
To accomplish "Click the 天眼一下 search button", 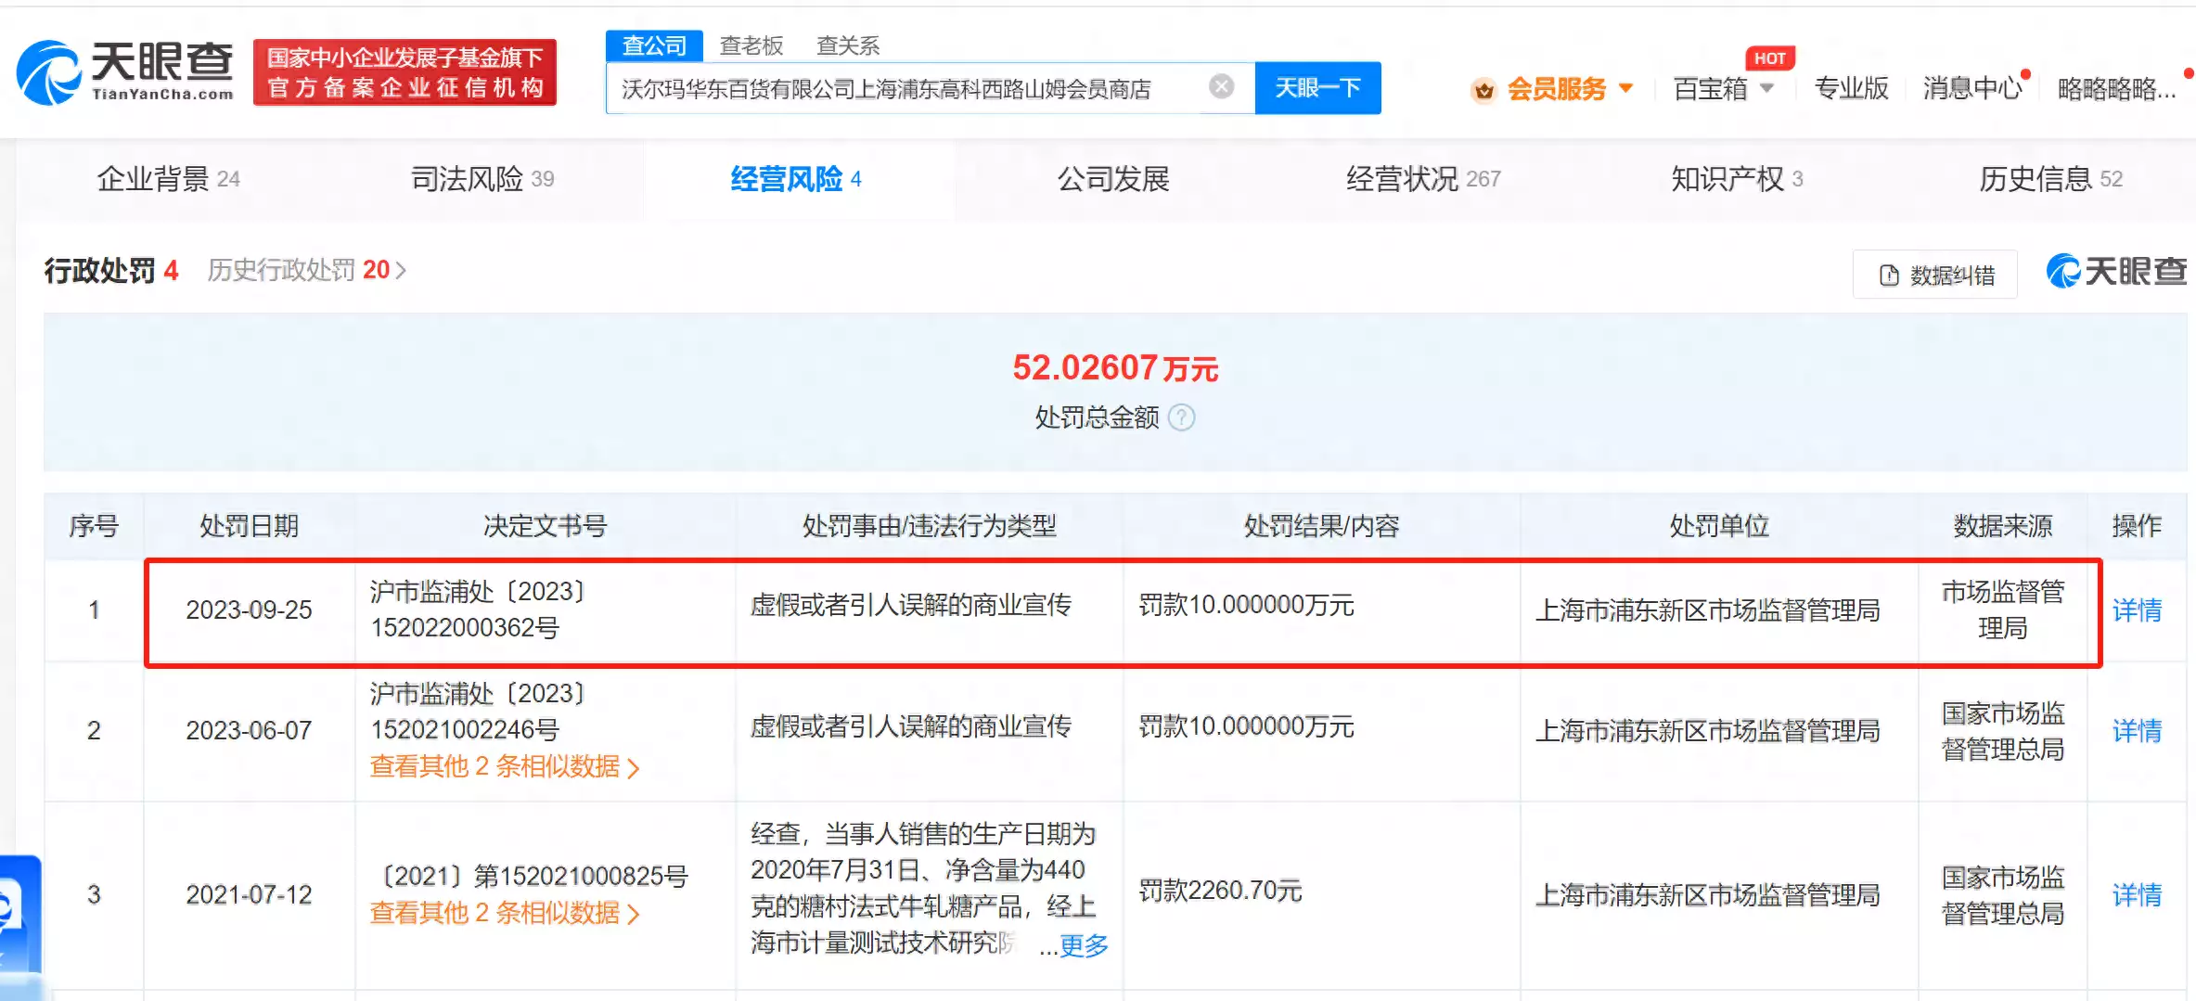I will [1317, 88].
